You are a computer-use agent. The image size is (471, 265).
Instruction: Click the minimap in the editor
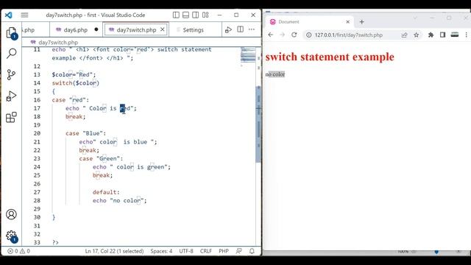point(248,55)
